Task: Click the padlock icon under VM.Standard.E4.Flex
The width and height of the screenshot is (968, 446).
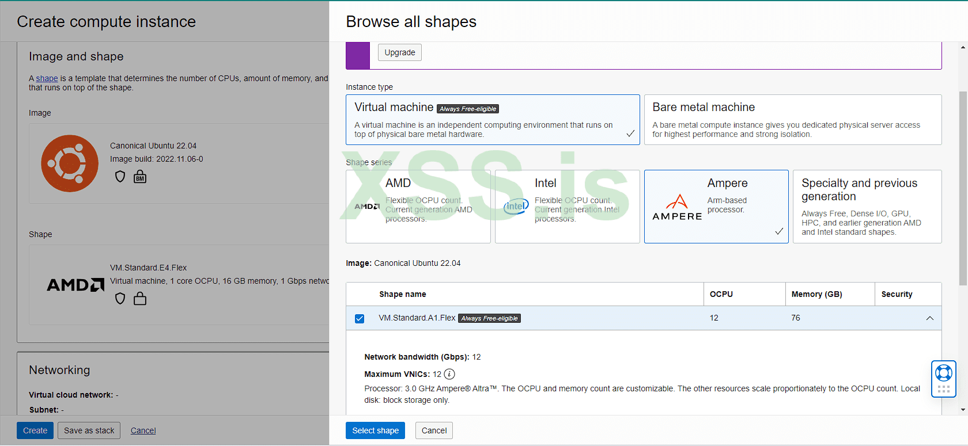Action: (140, 298)
